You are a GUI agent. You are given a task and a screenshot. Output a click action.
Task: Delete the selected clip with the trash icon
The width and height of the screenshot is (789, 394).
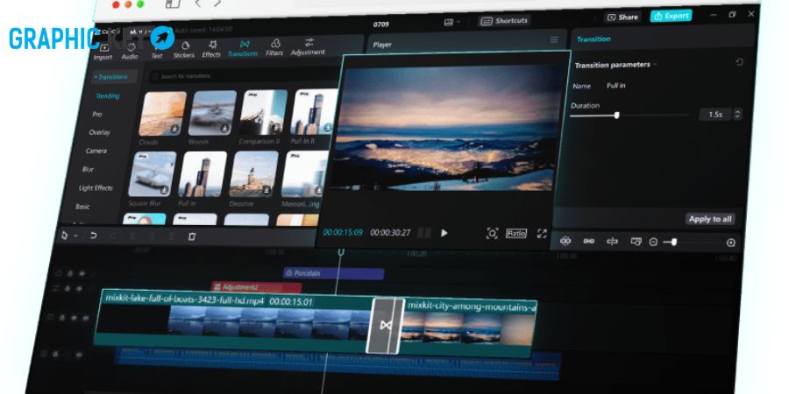point(192,236)
